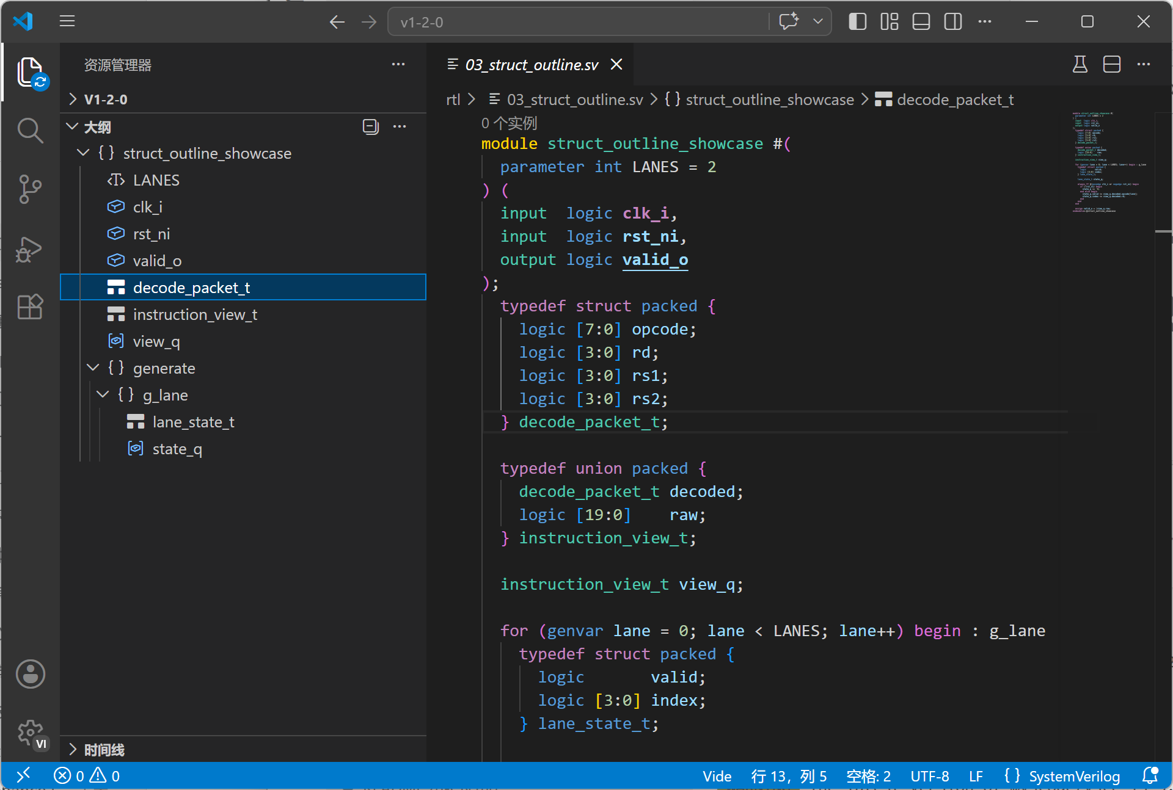Select valid_o in the outline
This screenshot has height=790, width=1173.
coord(243,261)
